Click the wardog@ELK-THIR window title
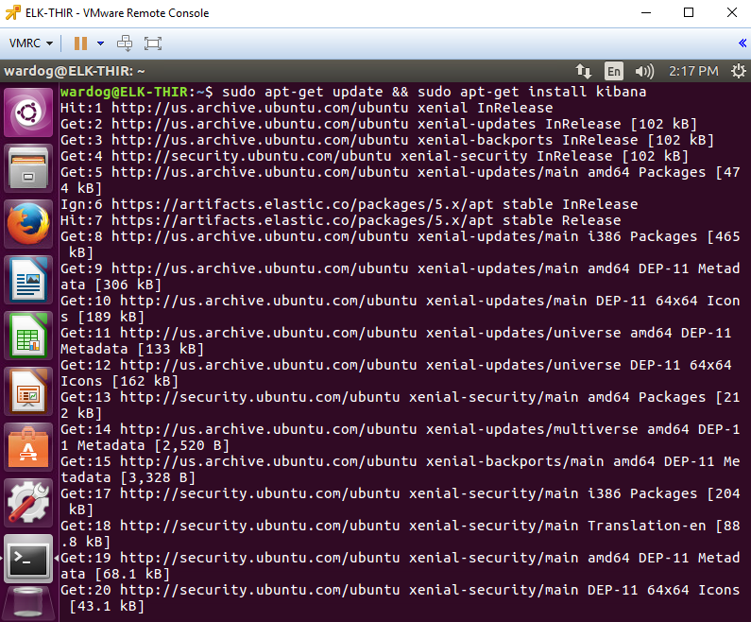 click(x=75, y=72)
